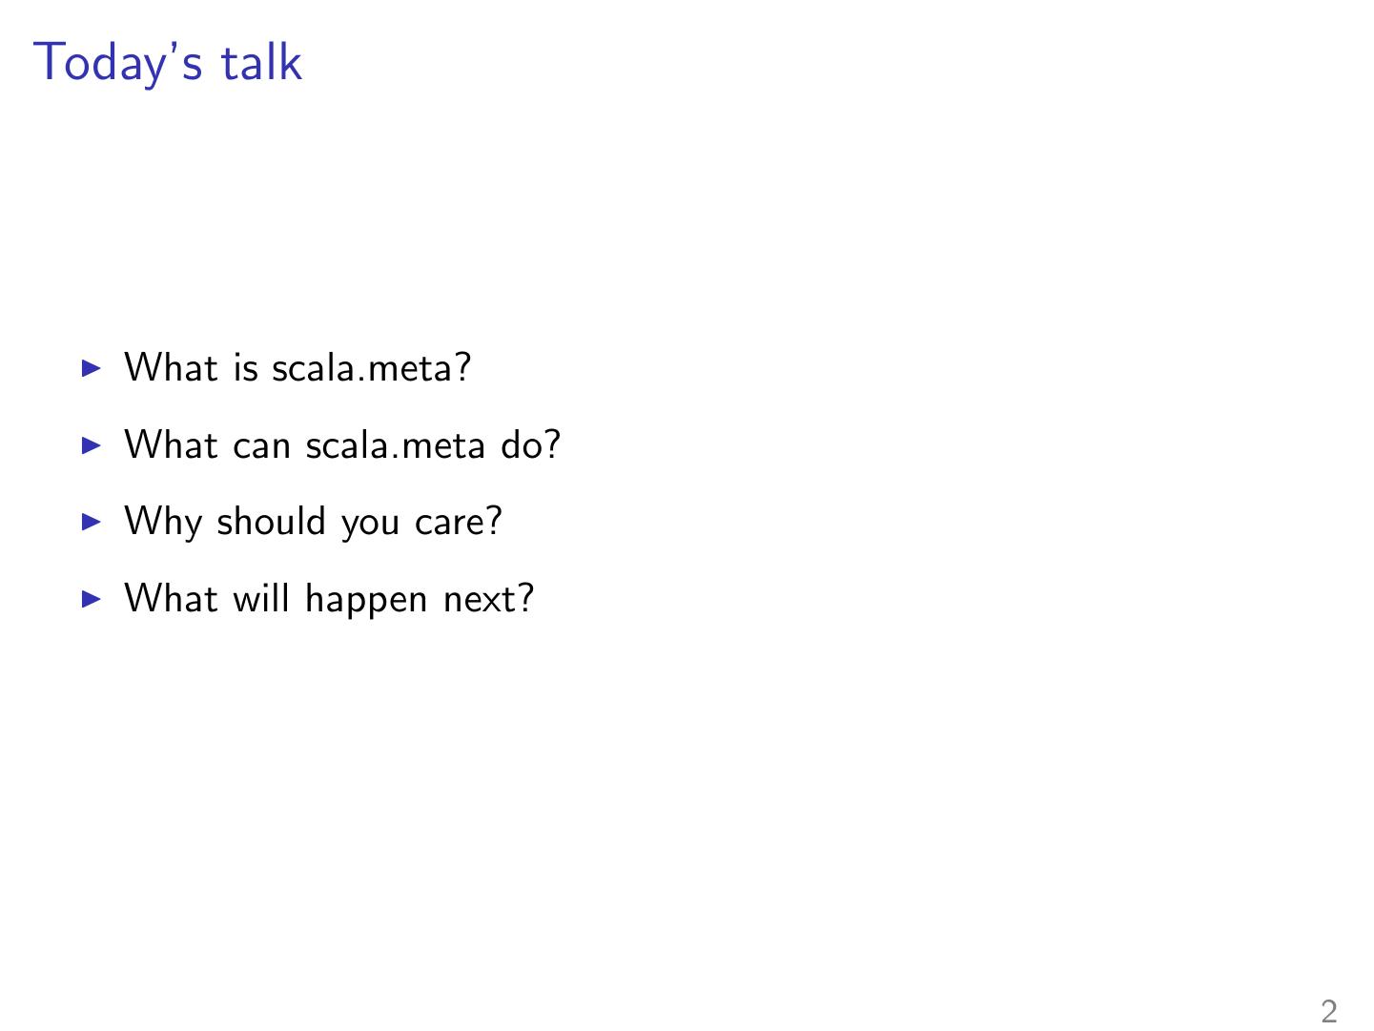This screenshot has height=1031, width=1374.
Task: Select the "What is scala.meta?" bullet line
Action: click(297, 368)
